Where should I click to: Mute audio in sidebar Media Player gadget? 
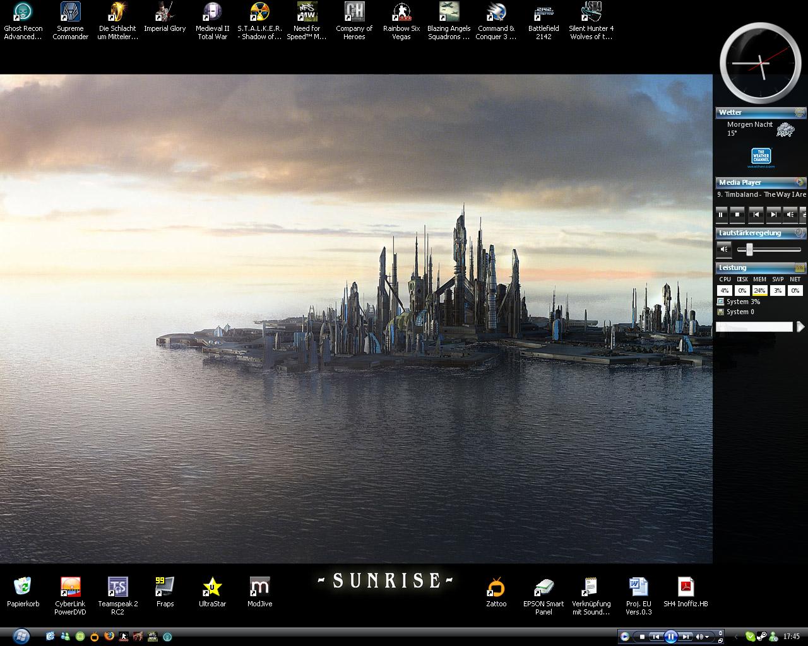coord(790,214)
